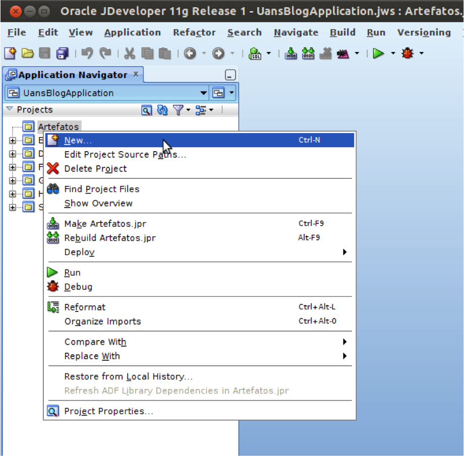Screen dimensions: 464x456
Task: Click the Application Menu icon beside dropdown
Action: (x=218, y=93)
